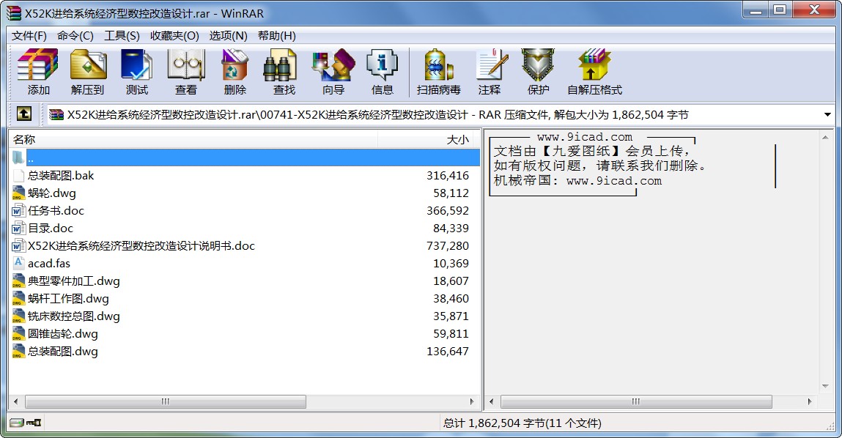This screenshot has width=842, height=438.
Task: Click the 添加 (Add) toolbar icon
Action: 37,65
